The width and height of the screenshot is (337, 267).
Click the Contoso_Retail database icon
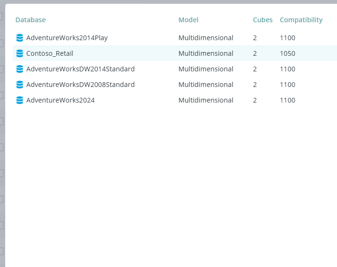click(x=19, y=53)
